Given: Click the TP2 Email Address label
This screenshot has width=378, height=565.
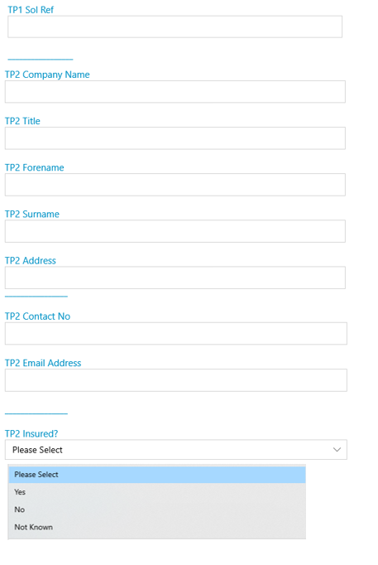Looking at the screenshot, I should point(43,363).
